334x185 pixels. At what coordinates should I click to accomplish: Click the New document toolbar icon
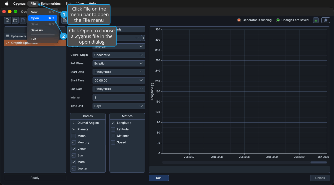point(8,20)
